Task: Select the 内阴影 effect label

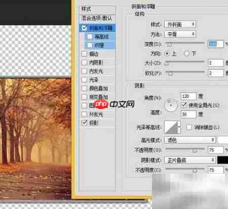Action: tap(96, 63)
